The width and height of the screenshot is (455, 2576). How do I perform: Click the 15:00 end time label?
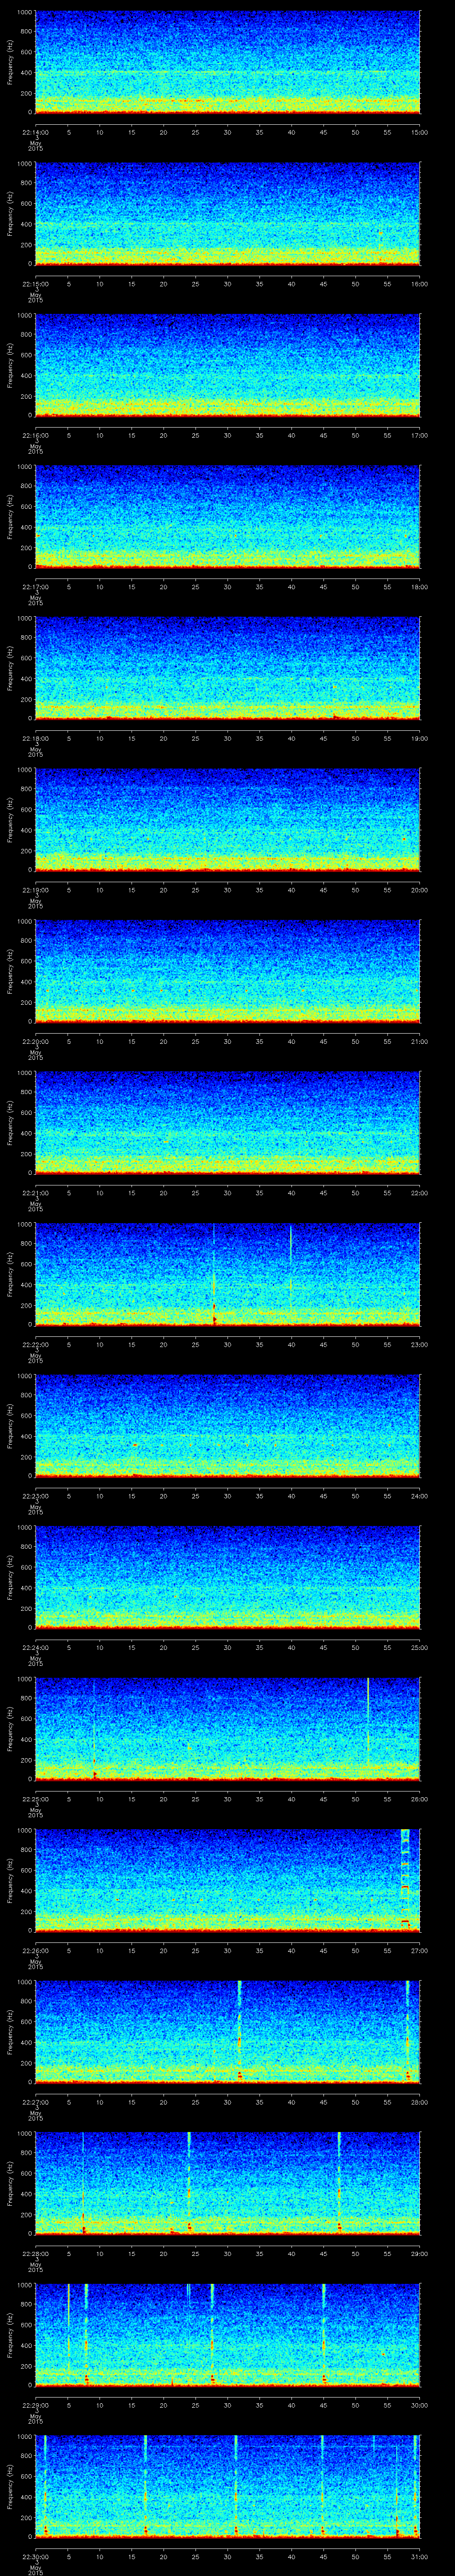pos(420,131)
